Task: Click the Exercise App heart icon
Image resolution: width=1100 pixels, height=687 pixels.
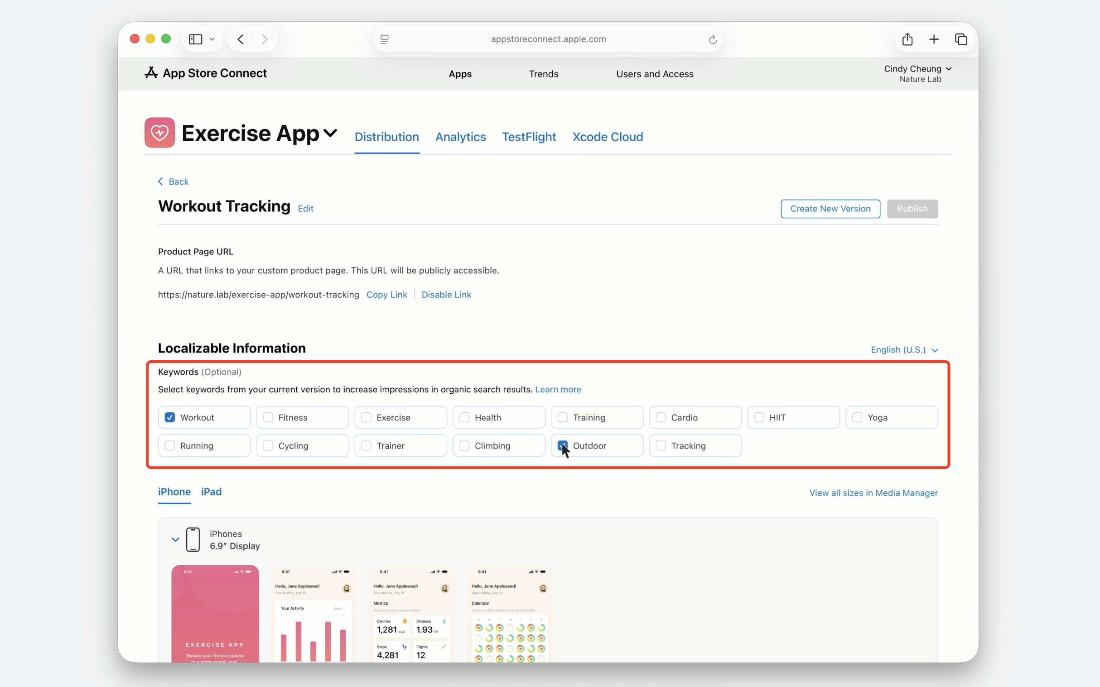Action: pos(159,133)
